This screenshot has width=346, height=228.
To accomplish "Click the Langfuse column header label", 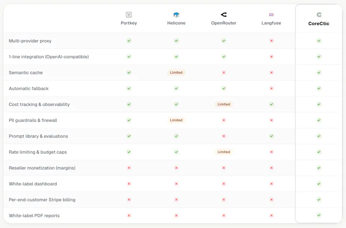I will pos(272,23).
